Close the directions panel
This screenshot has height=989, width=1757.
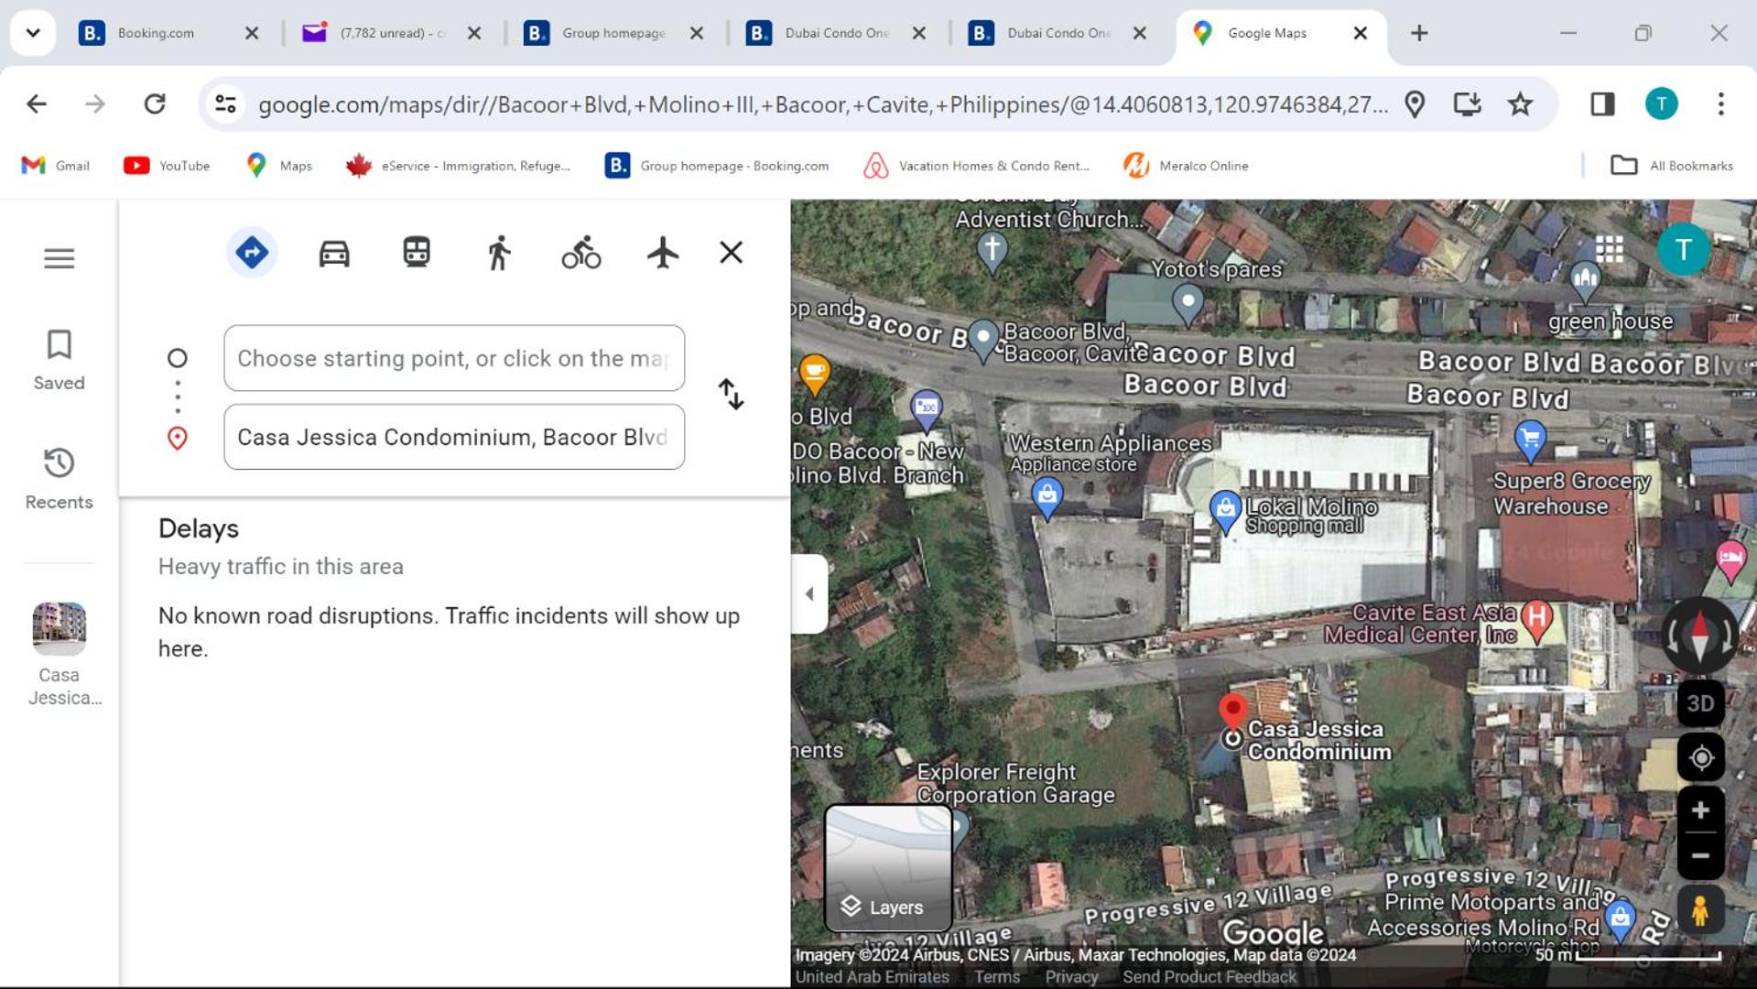(731, 252)
